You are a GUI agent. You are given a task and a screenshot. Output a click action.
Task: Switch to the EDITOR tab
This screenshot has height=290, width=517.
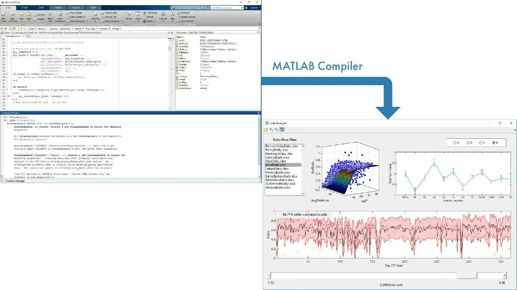(x=58, y=8)
